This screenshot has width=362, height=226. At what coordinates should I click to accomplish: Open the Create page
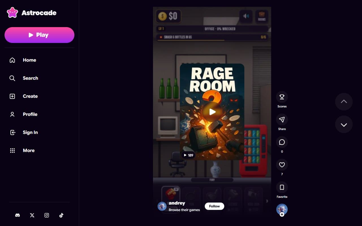point(39,96)
